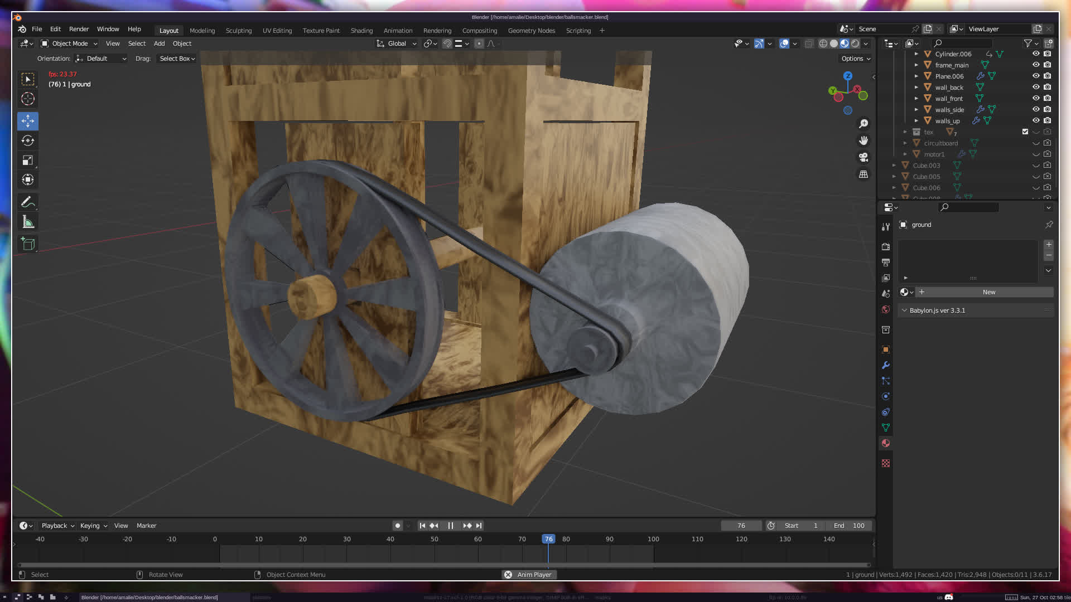Click the New material button
Viewport: 1071px width, 602px height.
988,292
